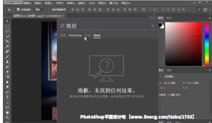The width and height of the screenshot is (212, 123).
Task: Select the Stock search tab
Action: [97, 35]
